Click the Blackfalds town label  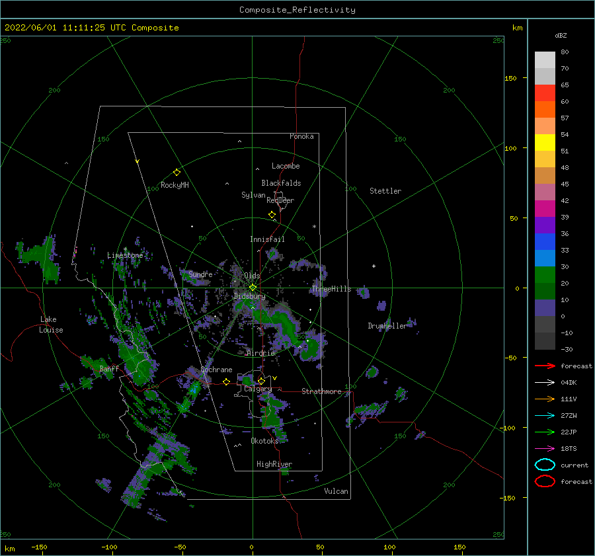coord(281,183)
